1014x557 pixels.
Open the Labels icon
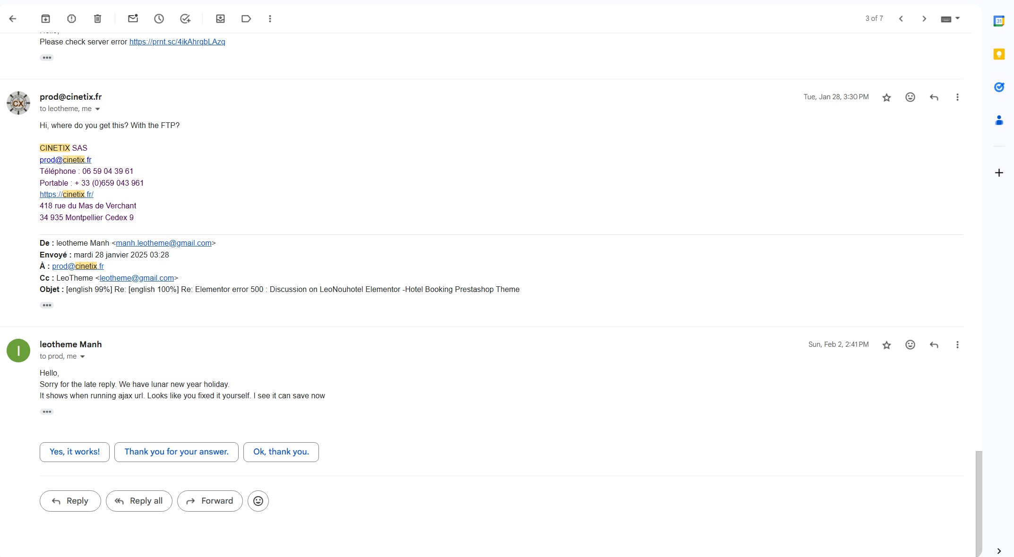point(246,19)
